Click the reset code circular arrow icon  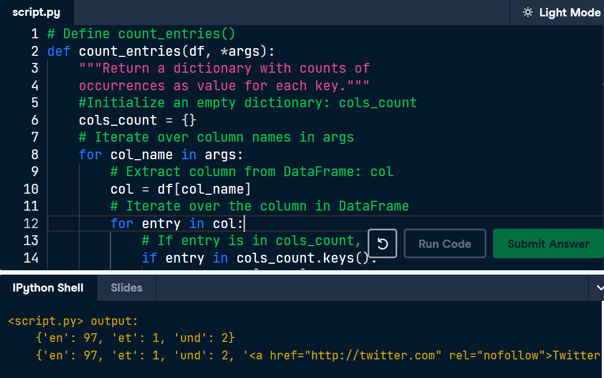pyautogui.click(x=382, y=243)
